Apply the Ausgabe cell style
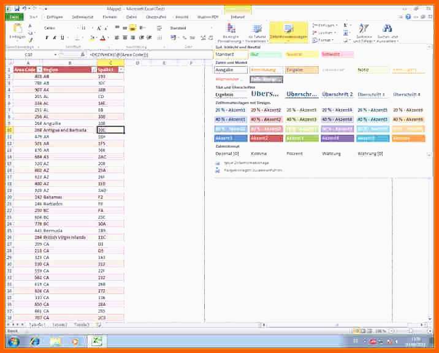This screenshot has width=439, height=353. coord(231,70)
